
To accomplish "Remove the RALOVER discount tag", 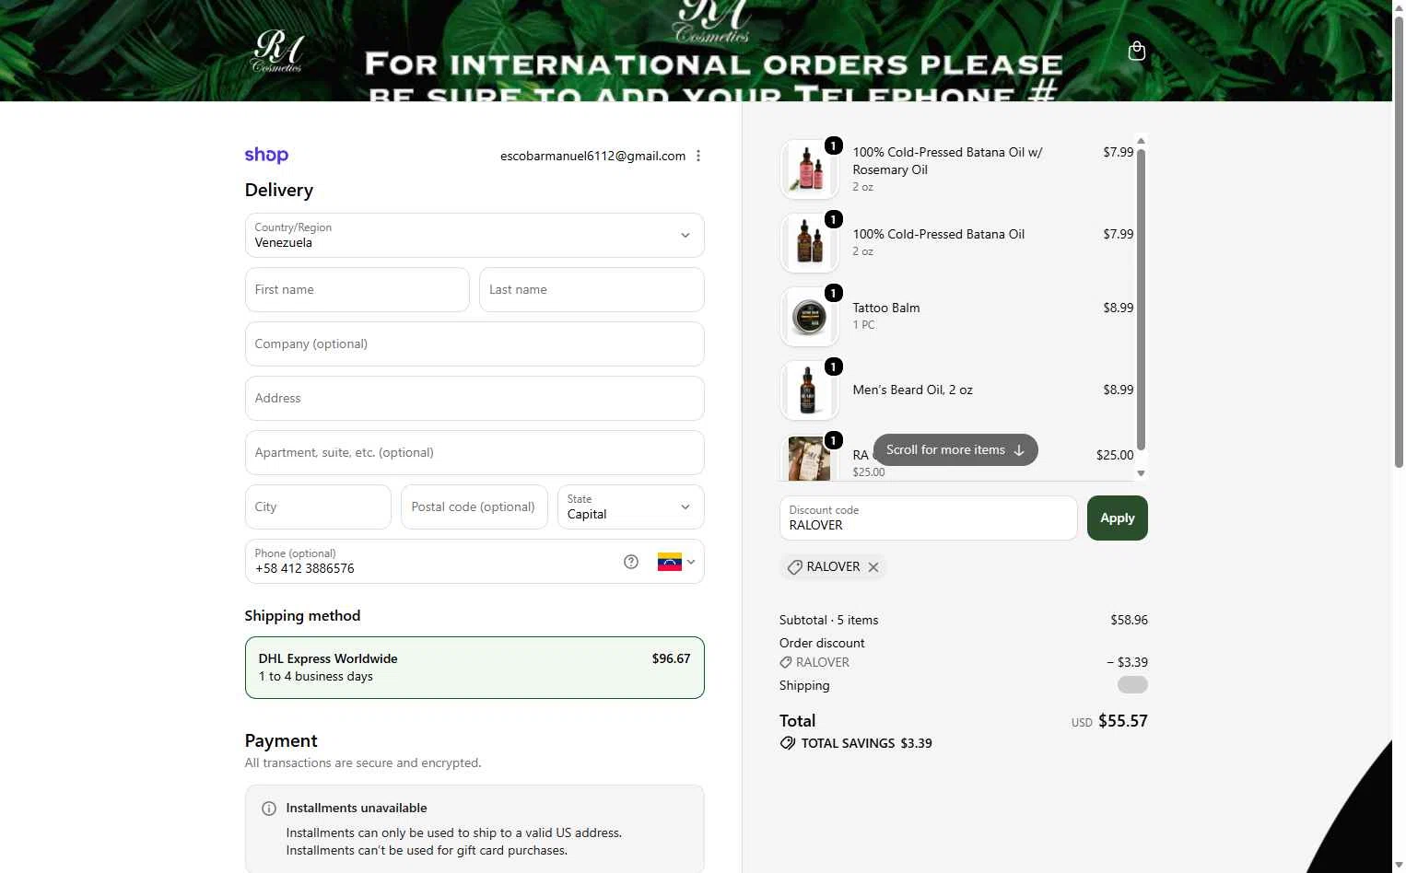I will (873, 567).
